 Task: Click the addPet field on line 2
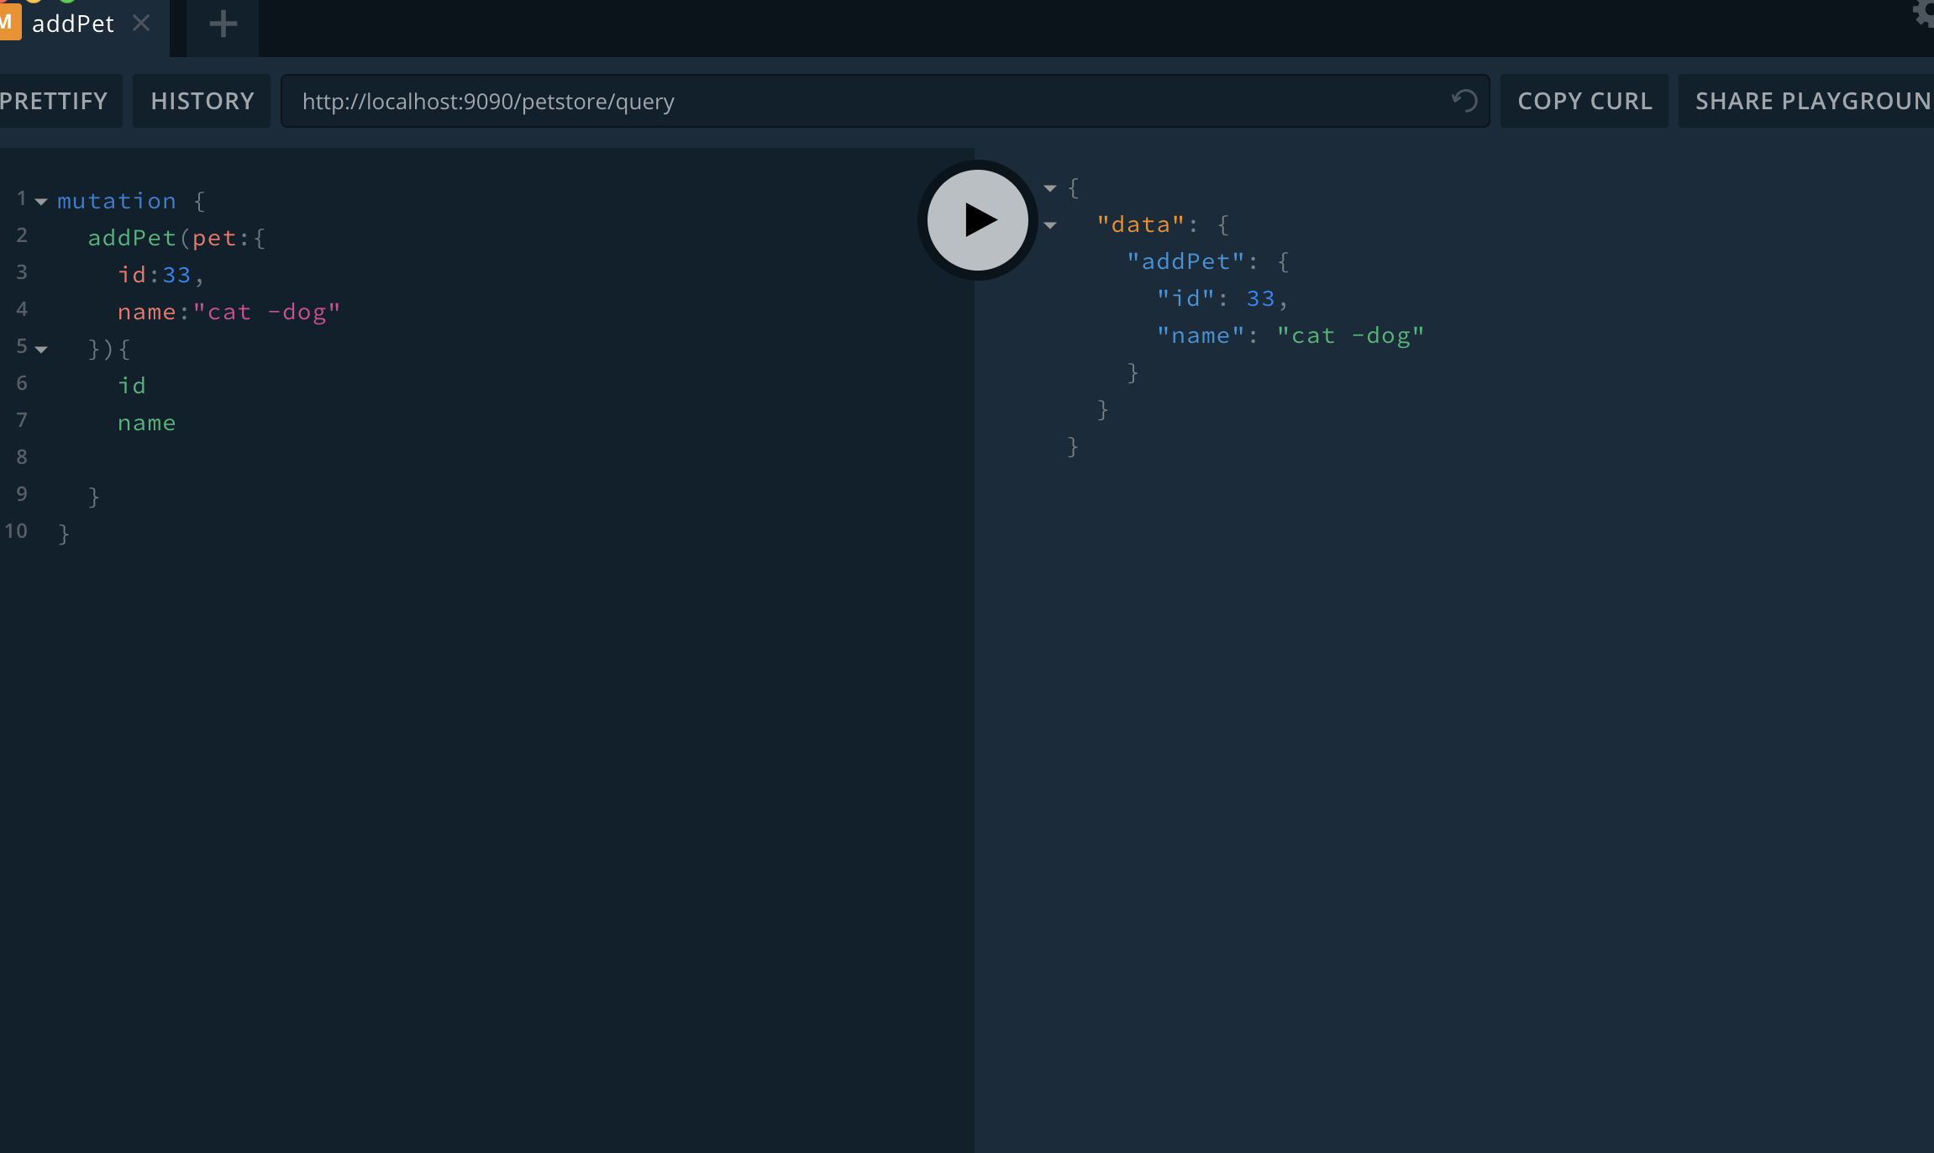coord(132,238)
